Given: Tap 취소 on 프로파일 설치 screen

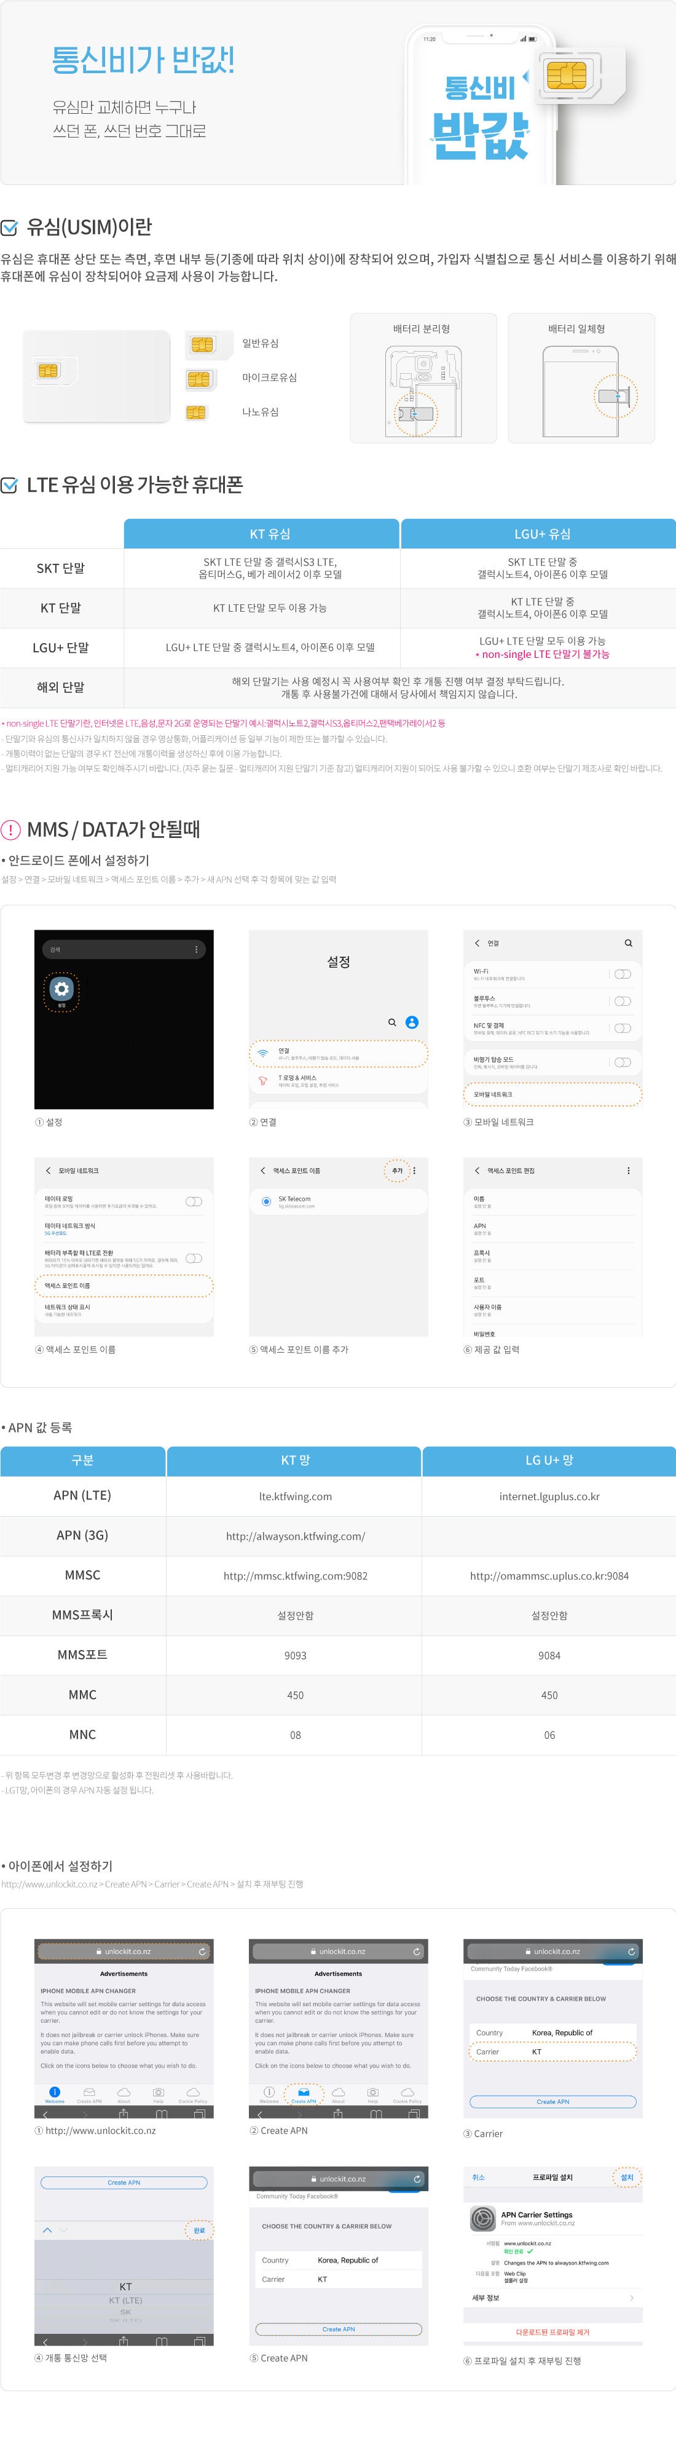Looking at the screenshot, I should click(478, 2178).
